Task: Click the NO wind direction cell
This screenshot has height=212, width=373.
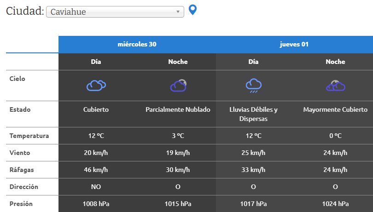Action: [96, 187]
